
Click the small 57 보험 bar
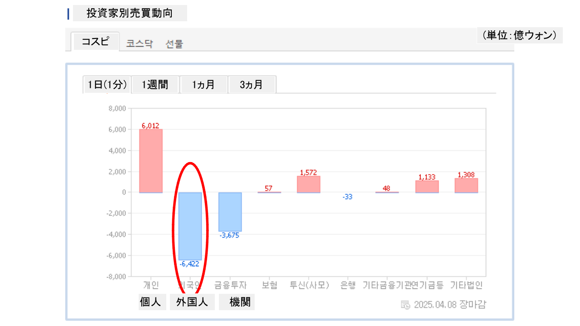[269, 192]
